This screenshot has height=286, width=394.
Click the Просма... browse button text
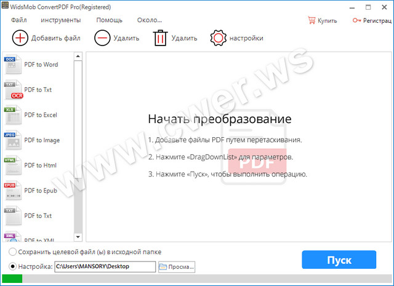[181, 267]
